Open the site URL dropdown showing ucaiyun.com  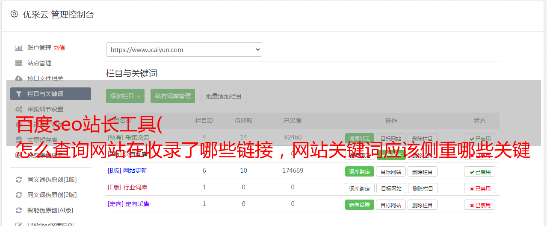click(184, 49)
